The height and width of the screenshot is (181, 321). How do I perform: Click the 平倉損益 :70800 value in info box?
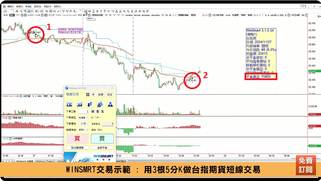[261, 77]
